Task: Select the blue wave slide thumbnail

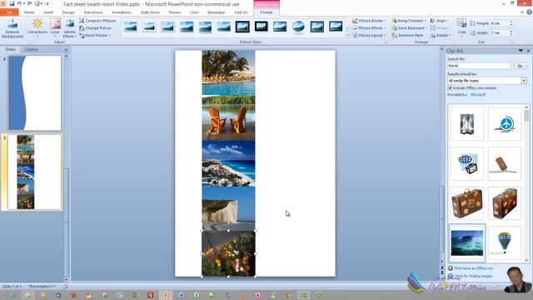Action: click(x=35, y=93)
